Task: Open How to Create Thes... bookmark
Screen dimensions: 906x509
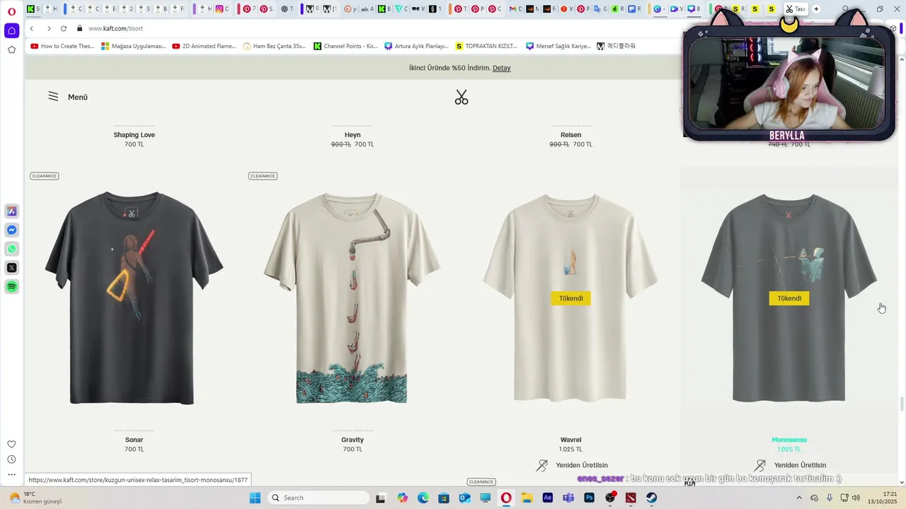Action: 62,46
